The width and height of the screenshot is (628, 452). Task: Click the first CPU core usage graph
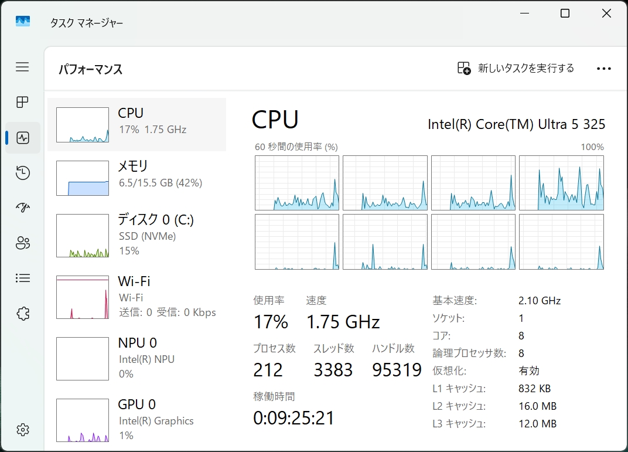[296, 183]
